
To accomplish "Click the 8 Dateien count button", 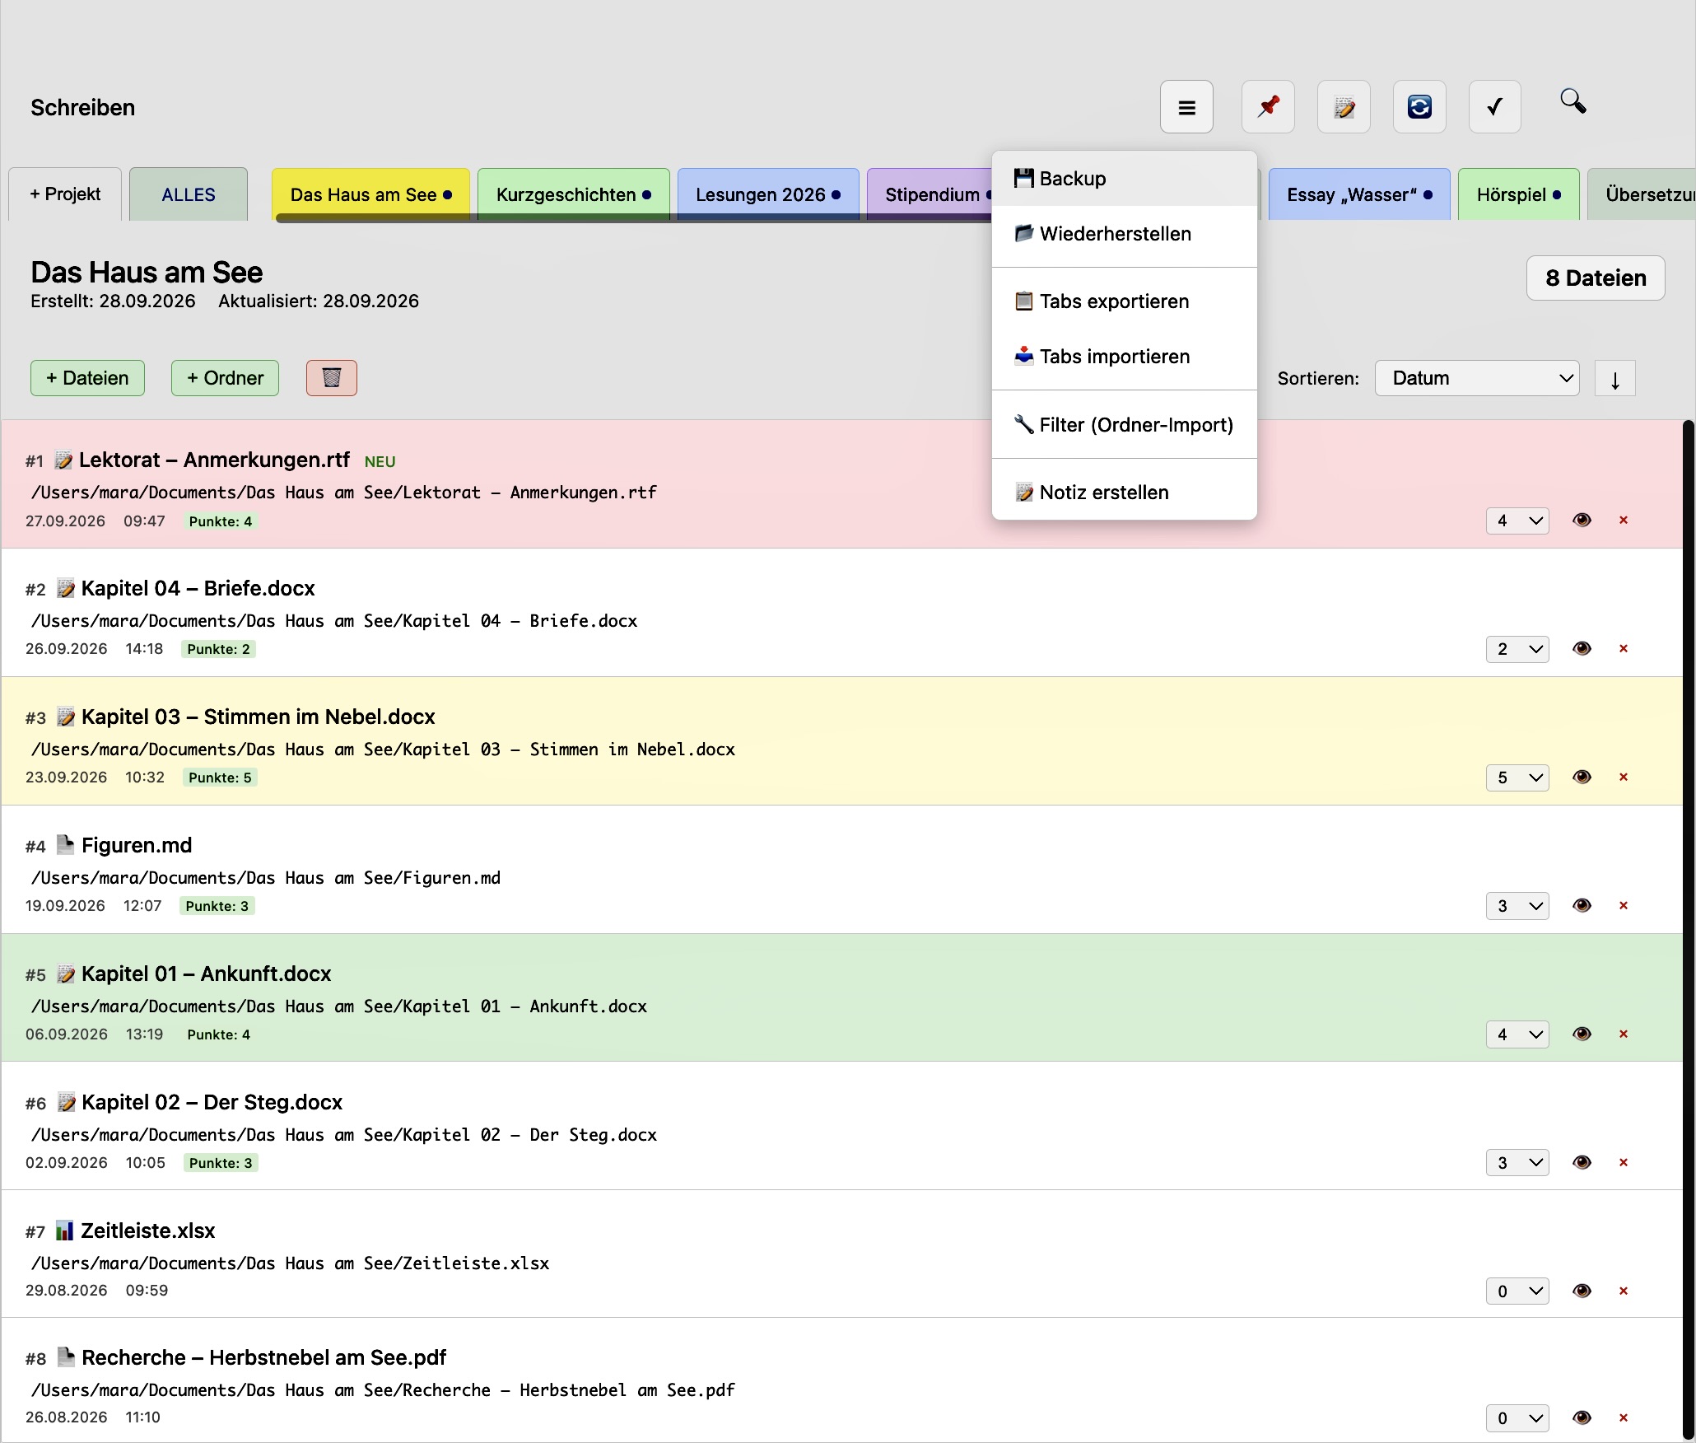I will pos(1596,278).
